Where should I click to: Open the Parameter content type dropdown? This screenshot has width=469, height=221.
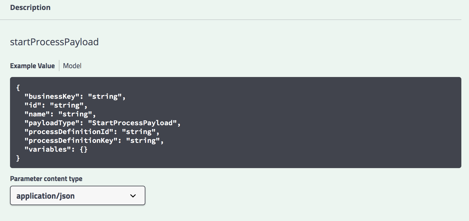(x=77, y=195)
